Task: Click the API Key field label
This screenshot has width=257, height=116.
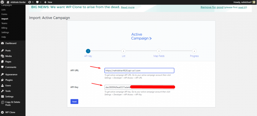Action: point(74,87)
